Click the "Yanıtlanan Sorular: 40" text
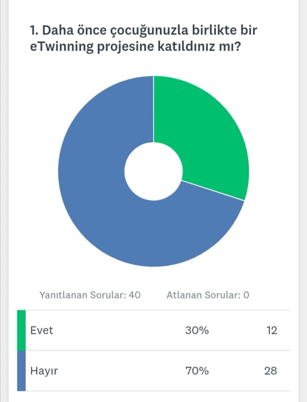Screen dimensions: 307x402 click(x=90, y=295)
